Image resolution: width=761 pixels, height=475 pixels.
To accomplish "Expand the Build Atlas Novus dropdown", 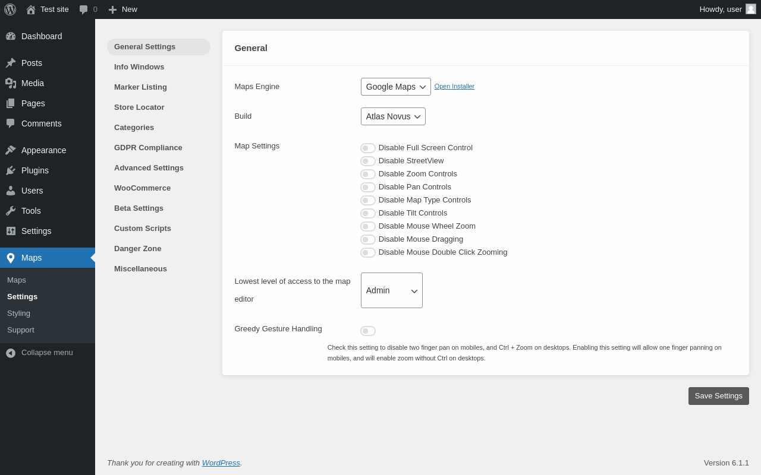I will (x=393, y=116).
